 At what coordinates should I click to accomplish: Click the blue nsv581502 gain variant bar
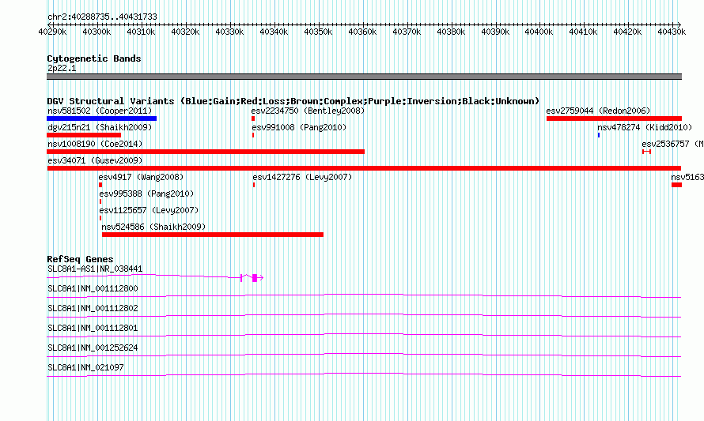click(101, 118)
